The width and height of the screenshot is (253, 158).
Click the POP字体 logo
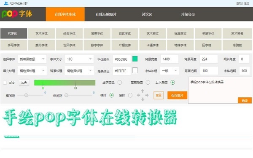tap(17, 14)
